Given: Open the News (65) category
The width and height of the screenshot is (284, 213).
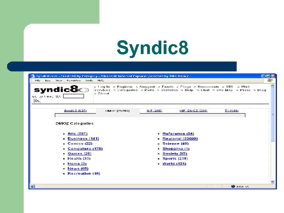Looking at the screenshot, I should pos(78,168).
